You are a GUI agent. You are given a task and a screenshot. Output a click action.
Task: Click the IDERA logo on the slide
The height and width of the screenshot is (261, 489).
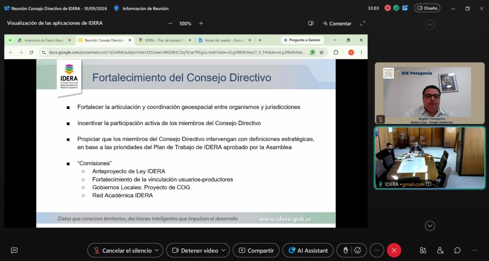pos(69,77)
